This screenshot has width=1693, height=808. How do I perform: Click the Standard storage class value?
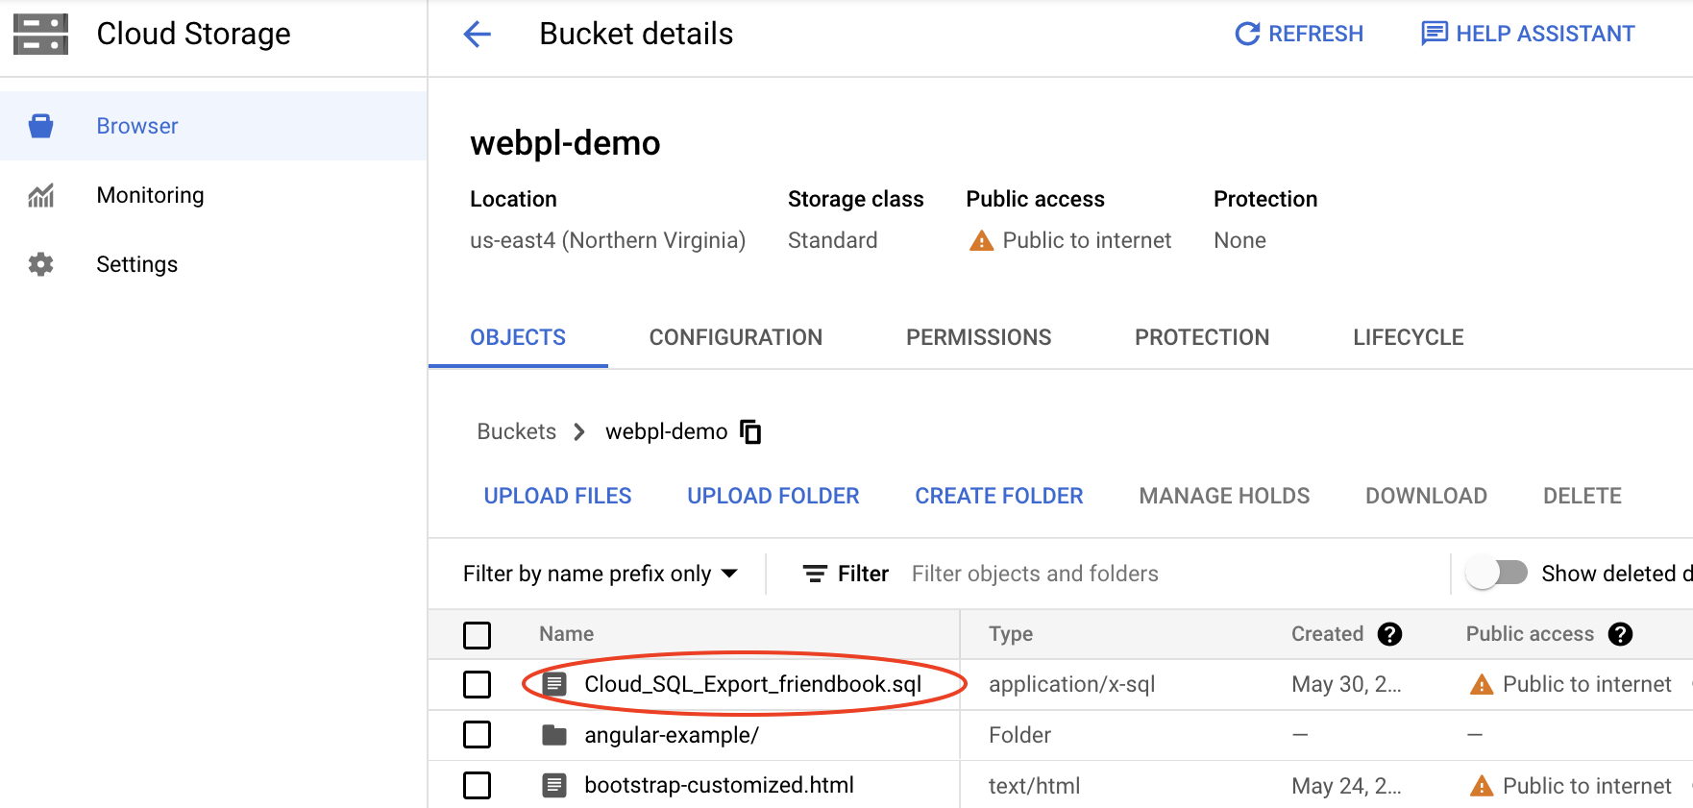click(832, 240)
